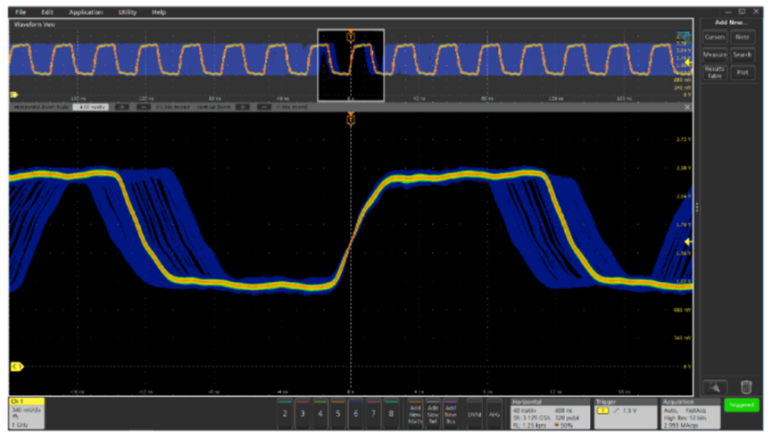
Task: Open the Trigger settings badge
Action: [x=625, y=412]
